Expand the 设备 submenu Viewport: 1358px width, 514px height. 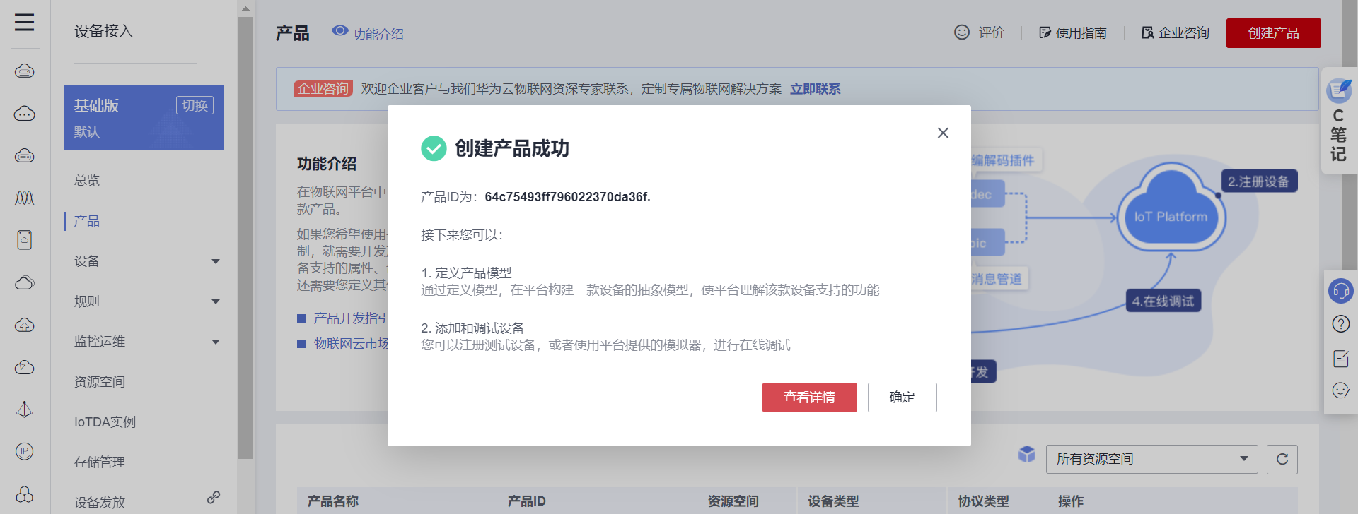tap(216, 261)
